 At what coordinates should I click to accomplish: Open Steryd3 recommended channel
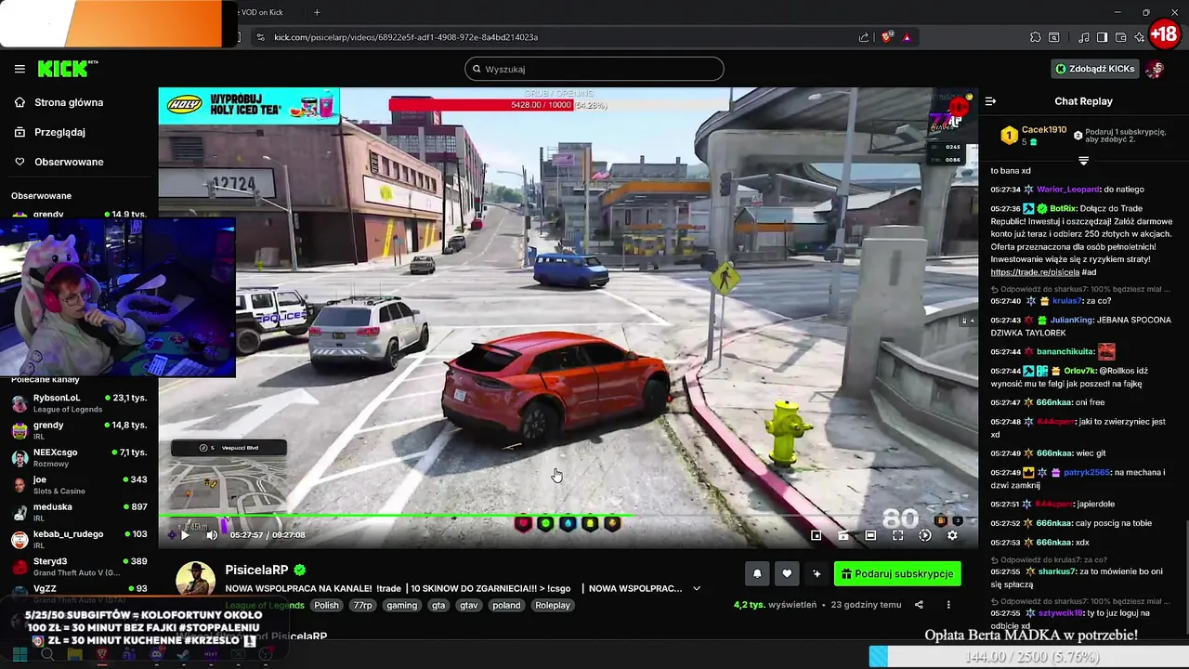pyautogui.click(x=79, y=566)
